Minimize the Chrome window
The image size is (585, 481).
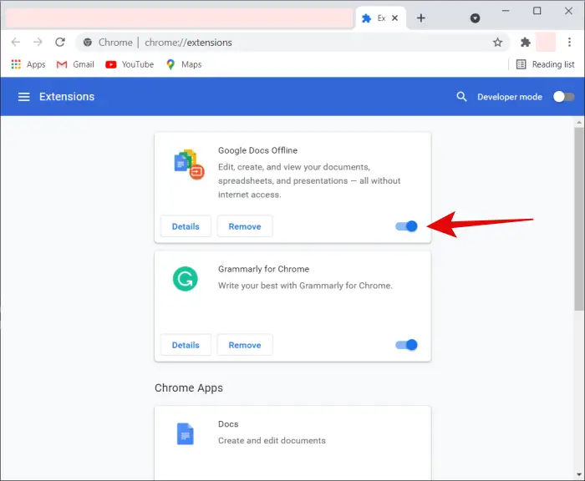(506, 11)
